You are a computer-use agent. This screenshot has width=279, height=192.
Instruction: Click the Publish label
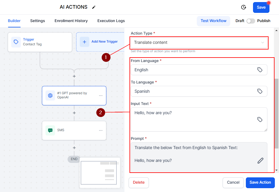pos(263,21)
